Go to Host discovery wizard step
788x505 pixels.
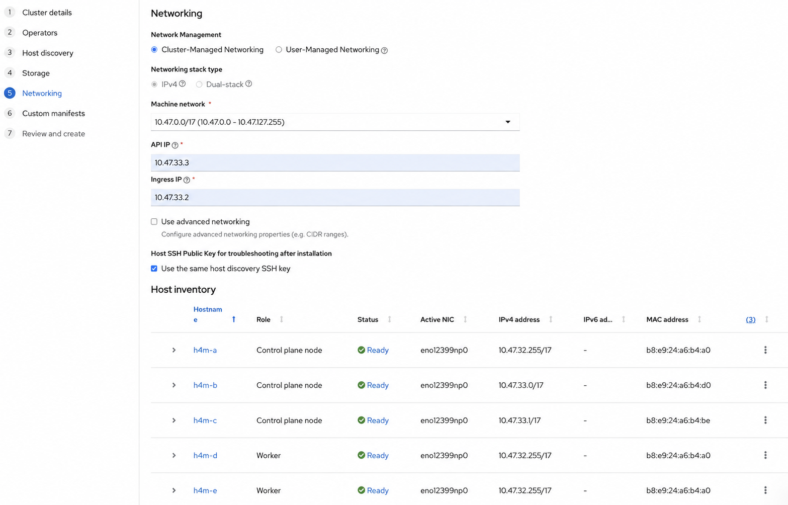[48, 53]
